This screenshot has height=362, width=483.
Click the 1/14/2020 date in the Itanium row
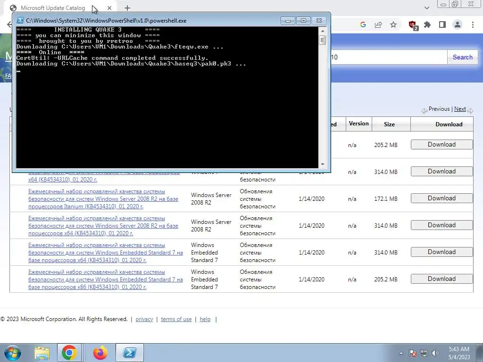click(311, 199)
